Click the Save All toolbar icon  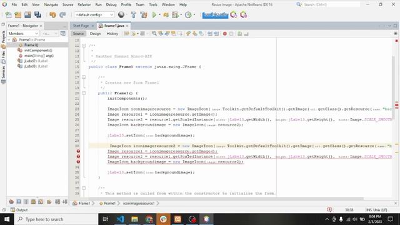(37, 15)
